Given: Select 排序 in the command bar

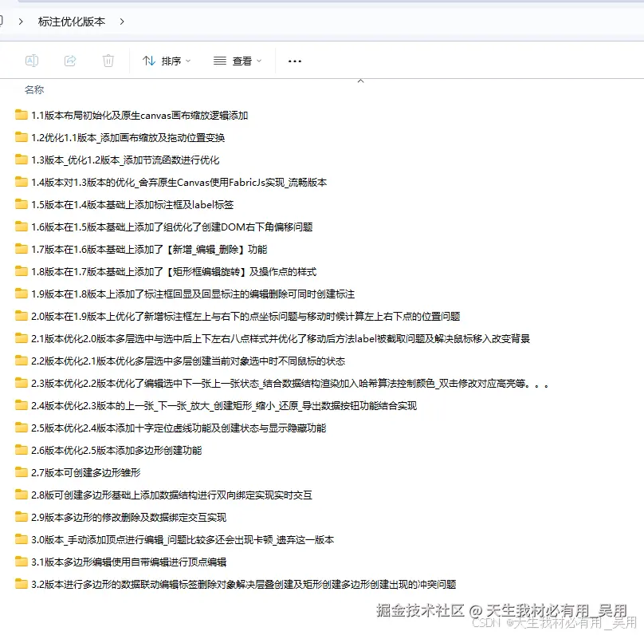Looking at the screenshot, I should point(171,61).
